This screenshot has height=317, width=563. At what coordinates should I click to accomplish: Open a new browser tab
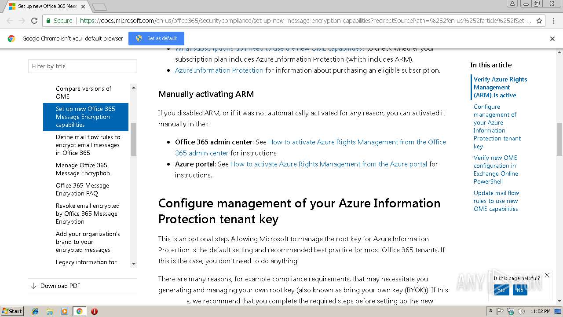99,7
